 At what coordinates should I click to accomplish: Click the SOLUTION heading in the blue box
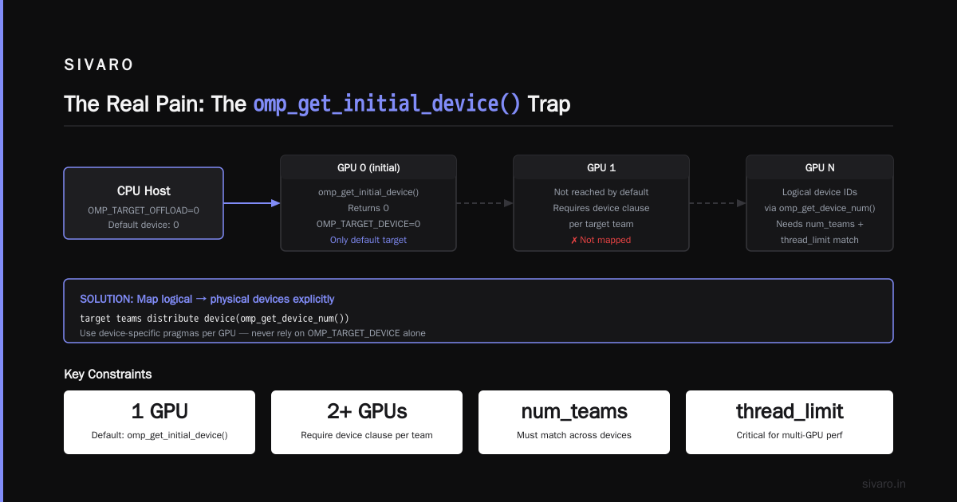[207, 299]
